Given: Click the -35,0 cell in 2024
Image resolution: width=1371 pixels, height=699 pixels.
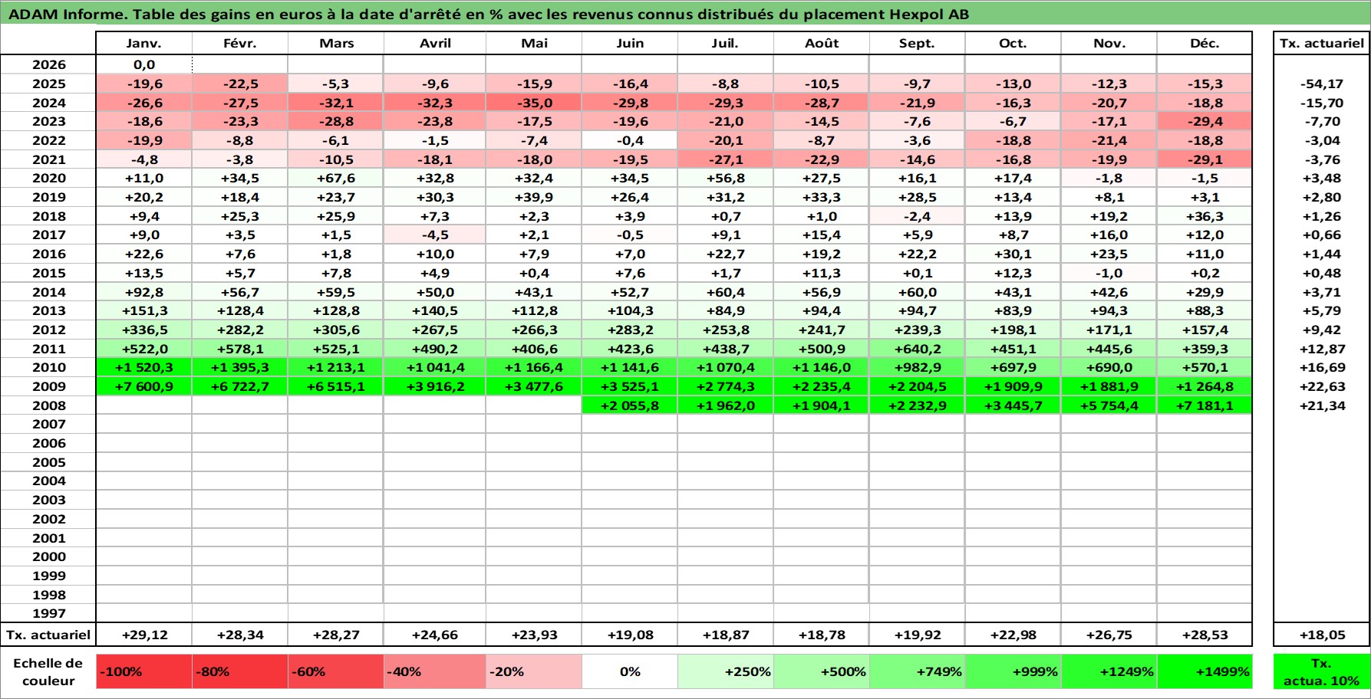Looking at the screenshot, I should pos(534,103).
